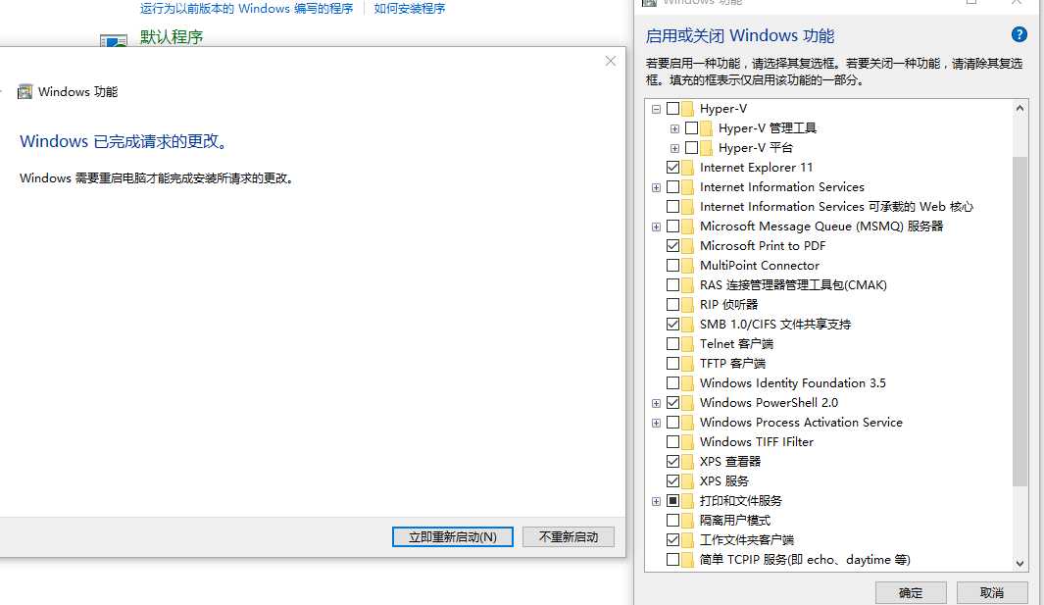Expand Microsoft Message Queue (MSMQ) node
Image resolution: width=1044 pixels, height=605 pixels.
pos(657,227)
